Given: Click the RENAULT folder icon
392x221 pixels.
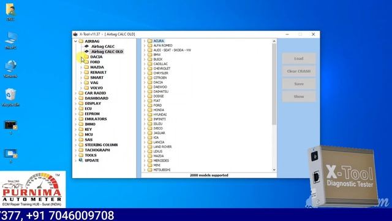Looking at the screenshot, I should click(86, 72).
